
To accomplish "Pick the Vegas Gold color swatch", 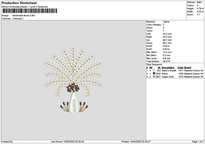I will 154,77.
